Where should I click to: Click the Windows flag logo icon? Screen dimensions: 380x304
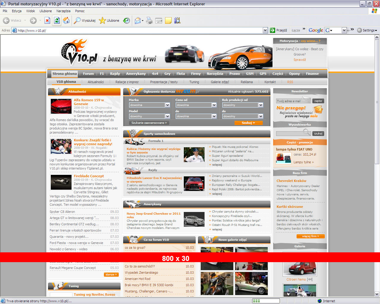point(374,11)
